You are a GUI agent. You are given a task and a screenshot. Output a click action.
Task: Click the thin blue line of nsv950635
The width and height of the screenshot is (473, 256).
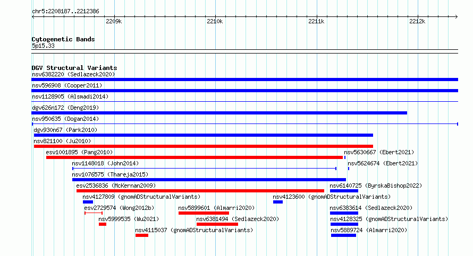click(244, 124)
